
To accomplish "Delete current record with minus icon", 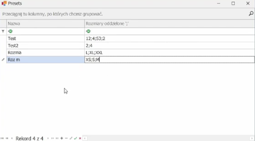I will click(66, 138).
